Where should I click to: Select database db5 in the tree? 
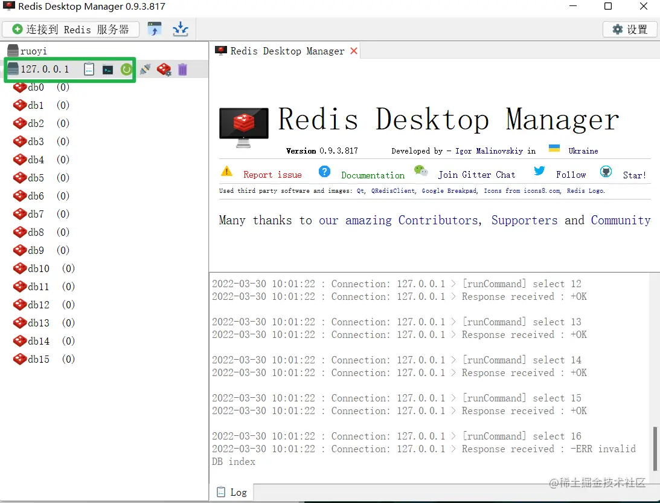click(x=41, y=178)
